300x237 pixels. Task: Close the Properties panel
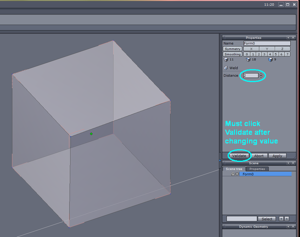[x=293, y=38]
